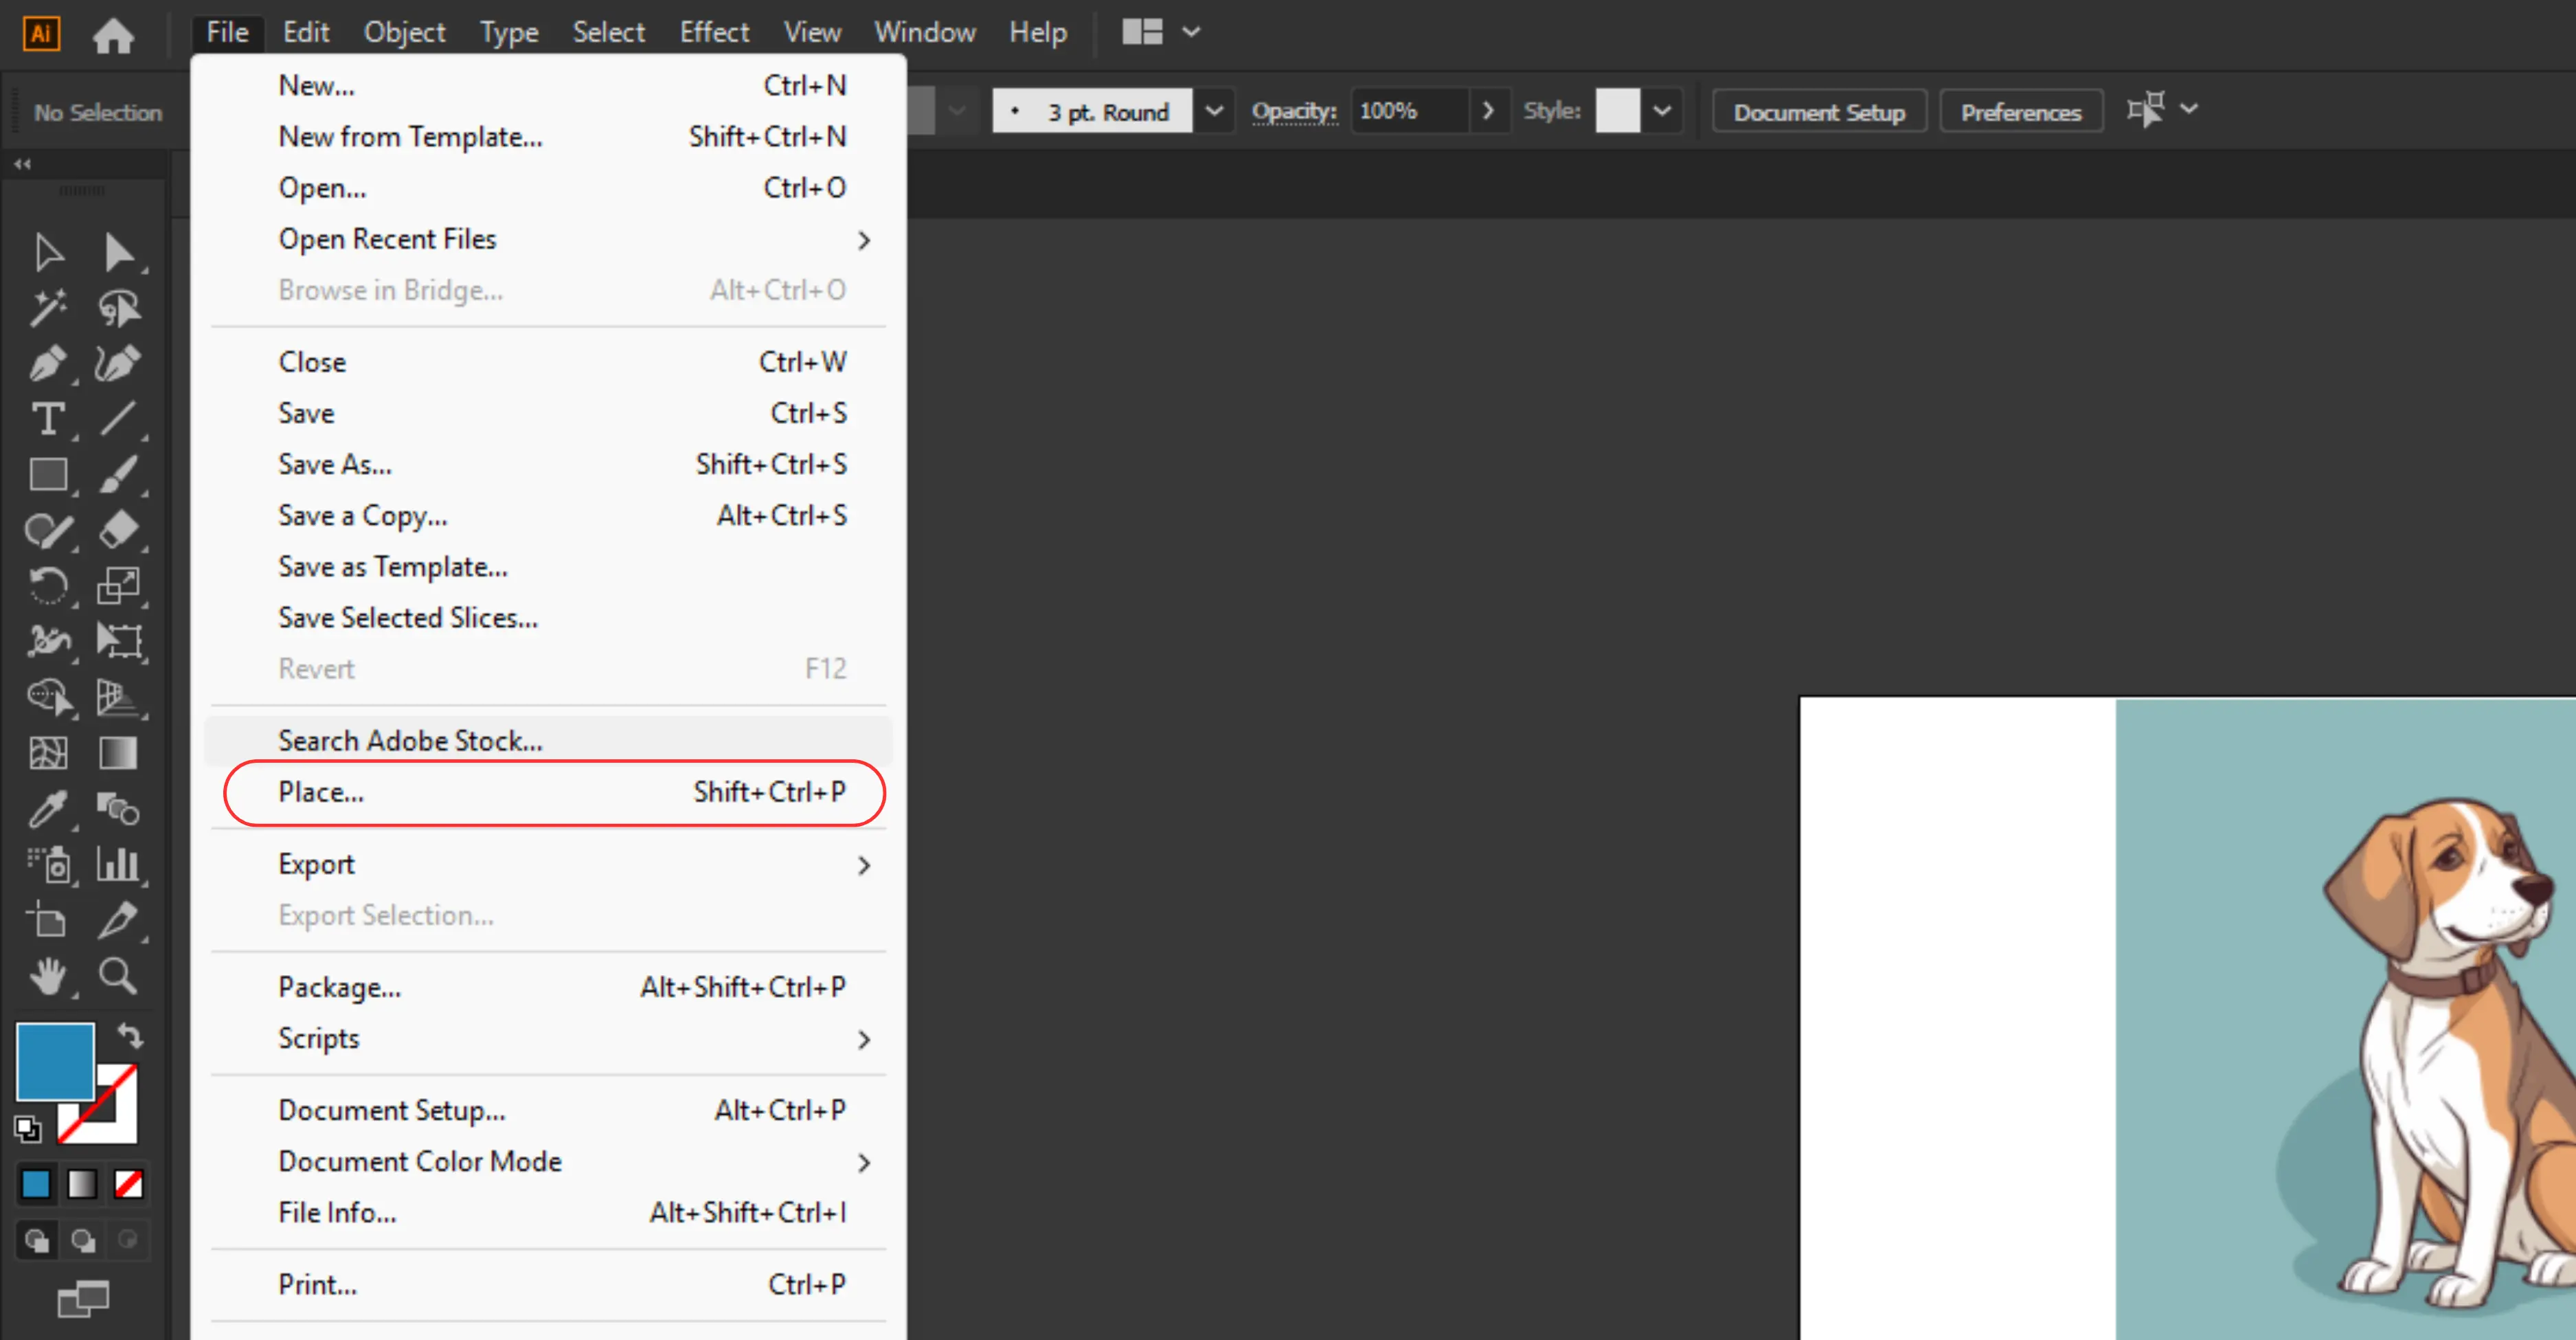2576x1340 pixels.
Task: Select Search Adobe Stock... entry
Action: (x=549, y=741)
